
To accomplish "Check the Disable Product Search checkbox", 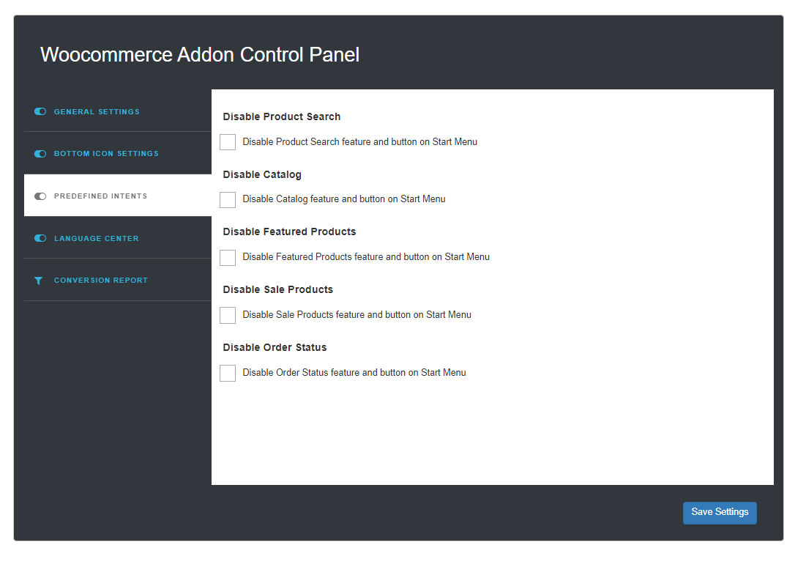I will pos(228,142).
